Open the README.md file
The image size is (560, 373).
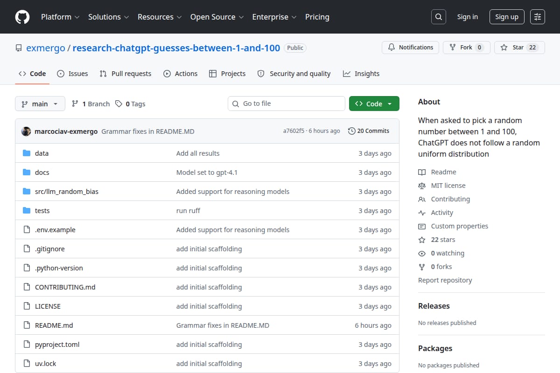pos(54,325)
